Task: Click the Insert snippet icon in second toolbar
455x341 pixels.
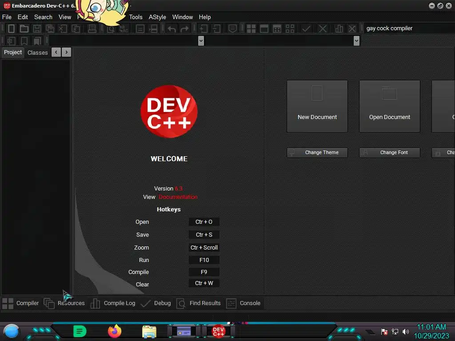Action: [x=11, y=41]
